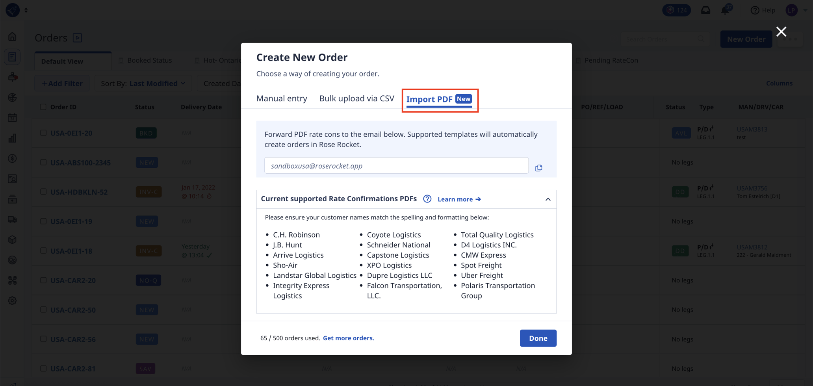Copy the sandboxusa email address icon
Image resolution: width=813 pixels, height=386 pixels.
[538, 168]
